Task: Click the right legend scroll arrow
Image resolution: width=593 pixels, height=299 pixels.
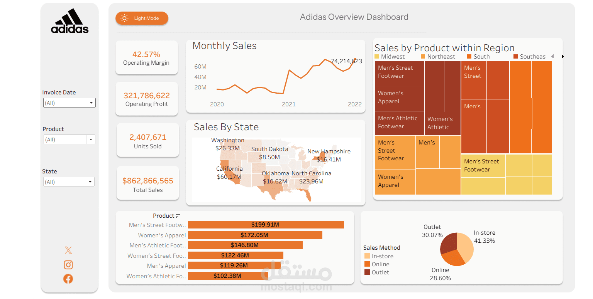Action: [x=563, y=57]
